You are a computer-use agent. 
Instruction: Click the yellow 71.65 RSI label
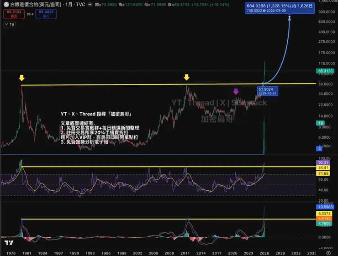[x=323, y=173]
